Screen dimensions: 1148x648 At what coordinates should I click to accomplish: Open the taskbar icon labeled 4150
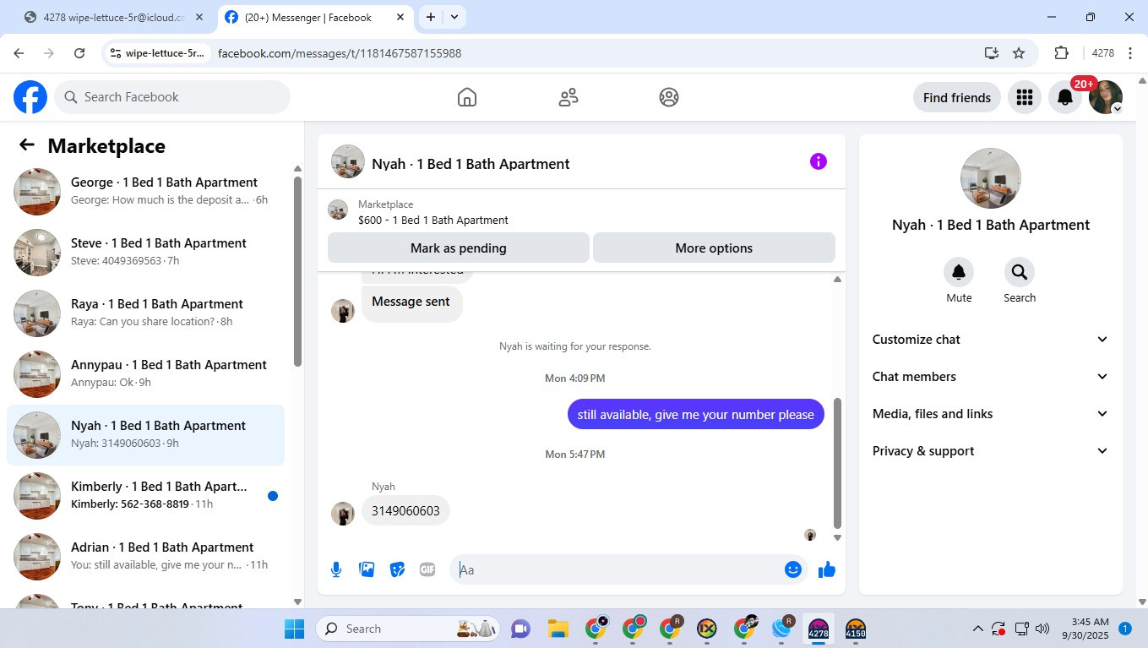tap(856, 629)
